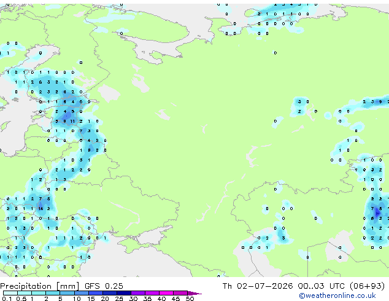The width and height of the screenshot is (389, 301).
Task: Select the 0.5–1 mm legend color swatch
Action: 25,293
